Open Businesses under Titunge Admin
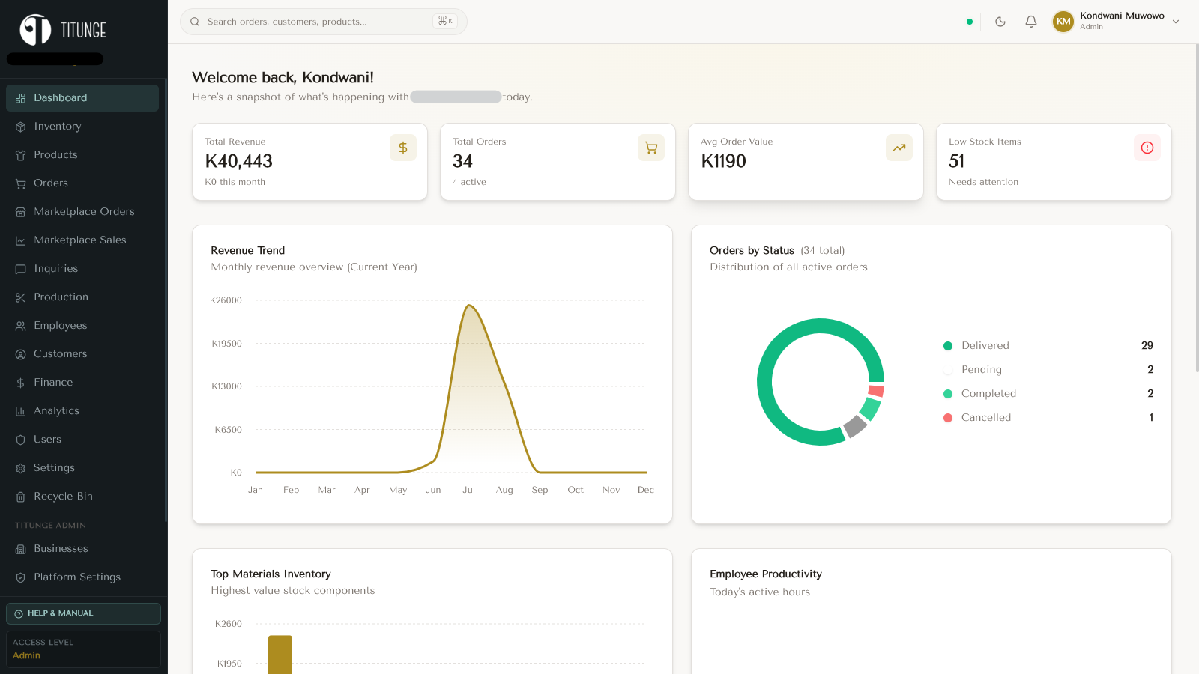This screenshot has height=674, width=1199. coord(82,549)
